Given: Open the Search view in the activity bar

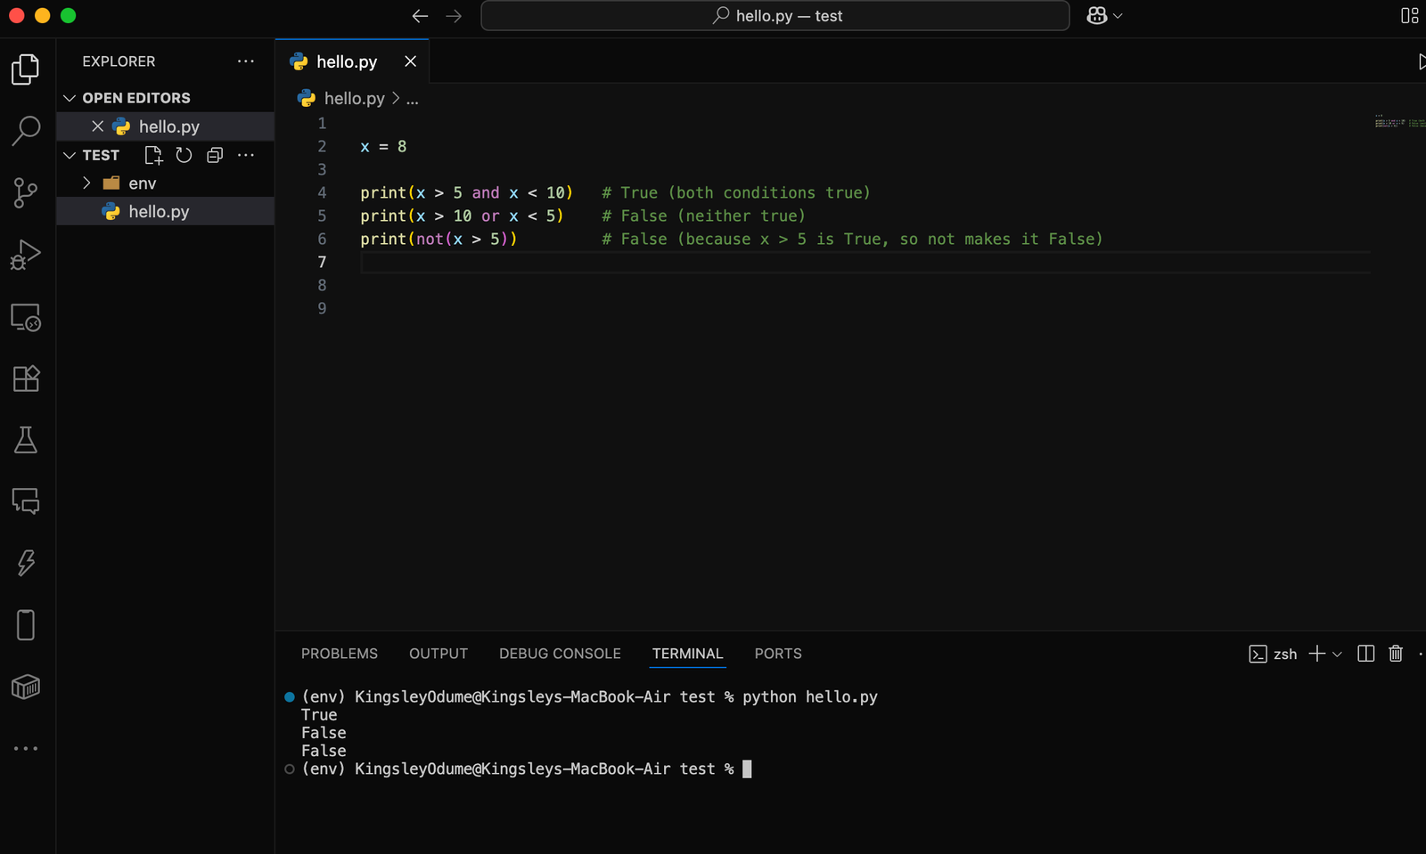Looking at the screenshot, I should pyautogui.click(x=26, y=130).
